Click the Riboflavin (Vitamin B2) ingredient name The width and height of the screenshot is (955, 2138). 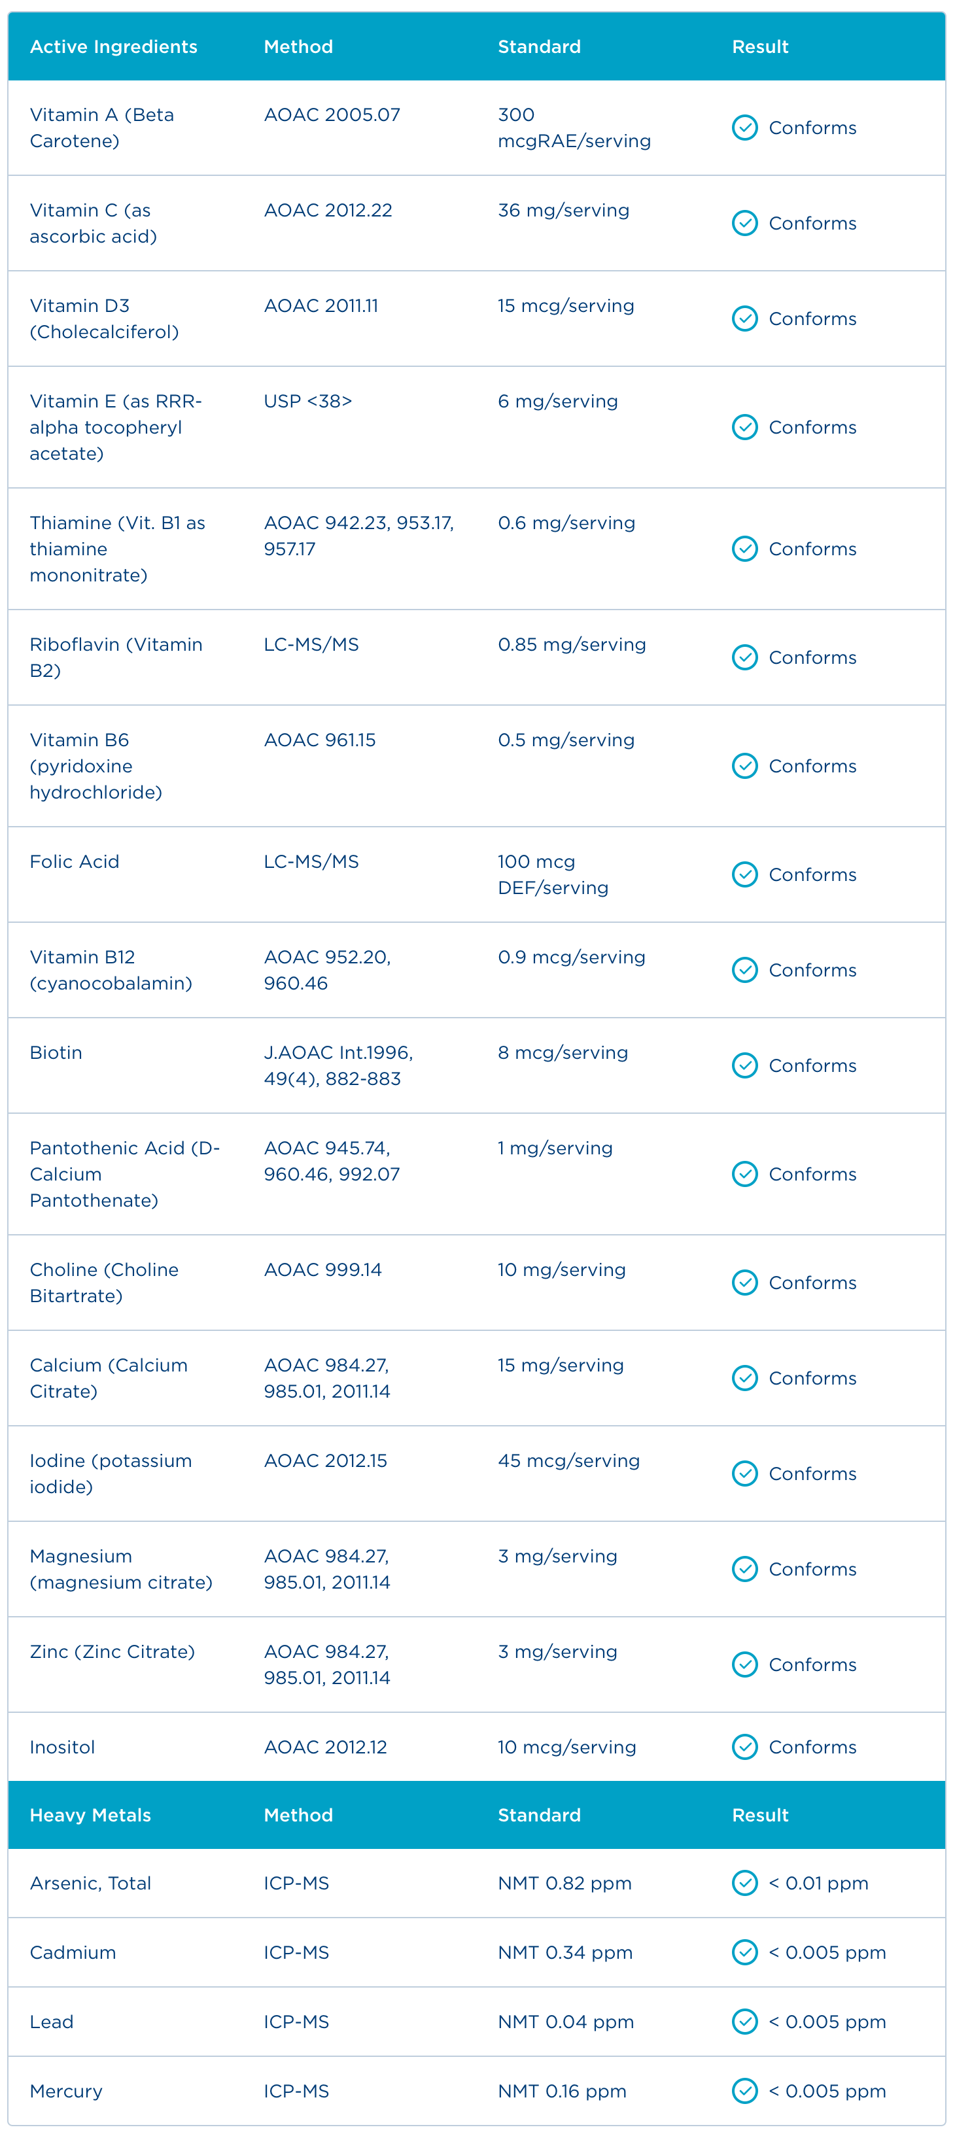pos(115,657)
